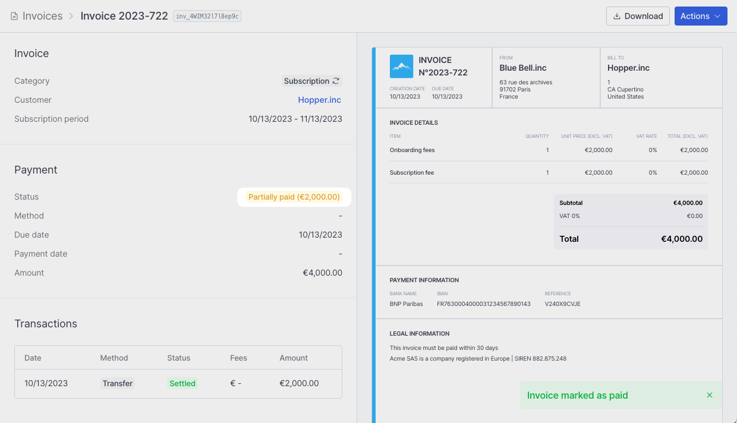Click the invoice ID badge inv_4WIM32l7l8ep9c
Image resolution: width=737 pixels, height=423 pixels.
click(x=207, y=16)
